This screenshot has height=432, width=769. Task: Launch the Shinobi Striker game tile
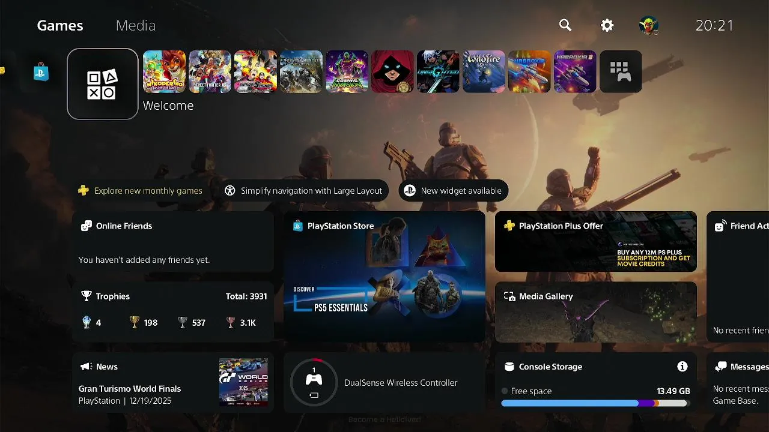click(256, 72)
